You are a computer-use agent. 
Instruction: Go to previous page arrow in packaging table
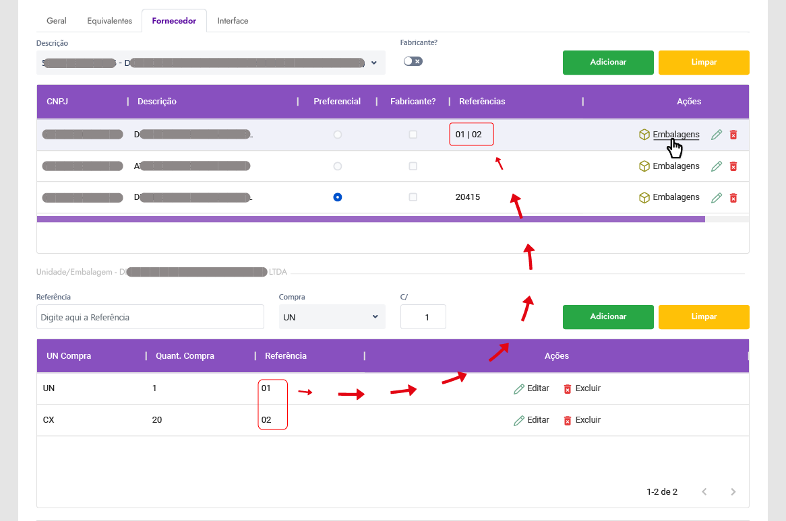pos(704,491)
